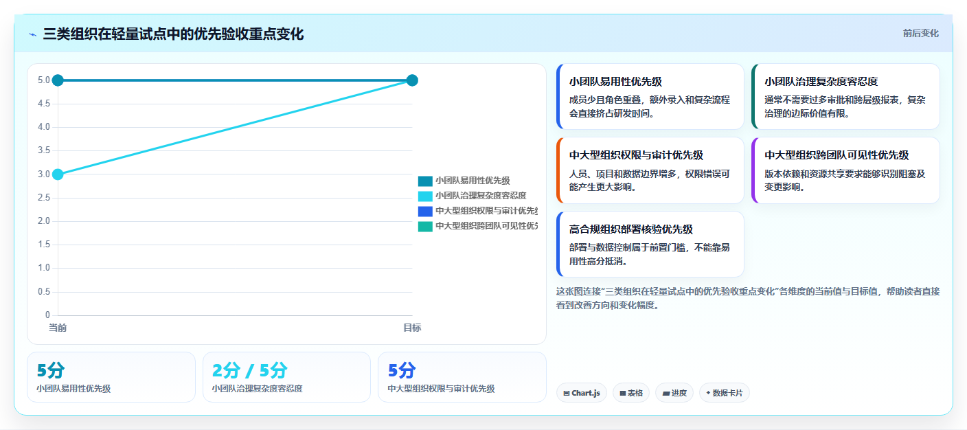Toggle legend swatch for 小团队治理复杂度容忍度

pyautogui.click(x=425, y=196)
